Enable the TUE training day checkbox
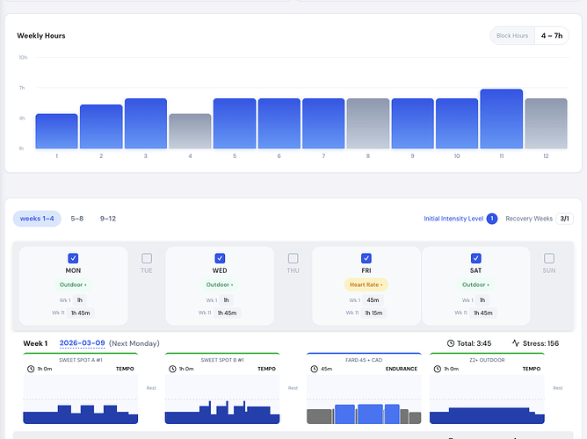This screenshot has width=587, height=439. 147,258
